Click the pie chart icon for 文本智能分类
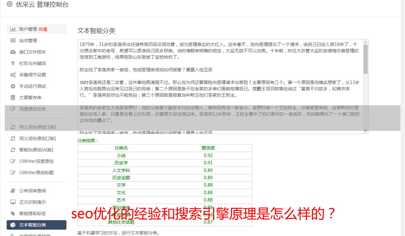Screen dimensions: 405x236 [13, 225]
